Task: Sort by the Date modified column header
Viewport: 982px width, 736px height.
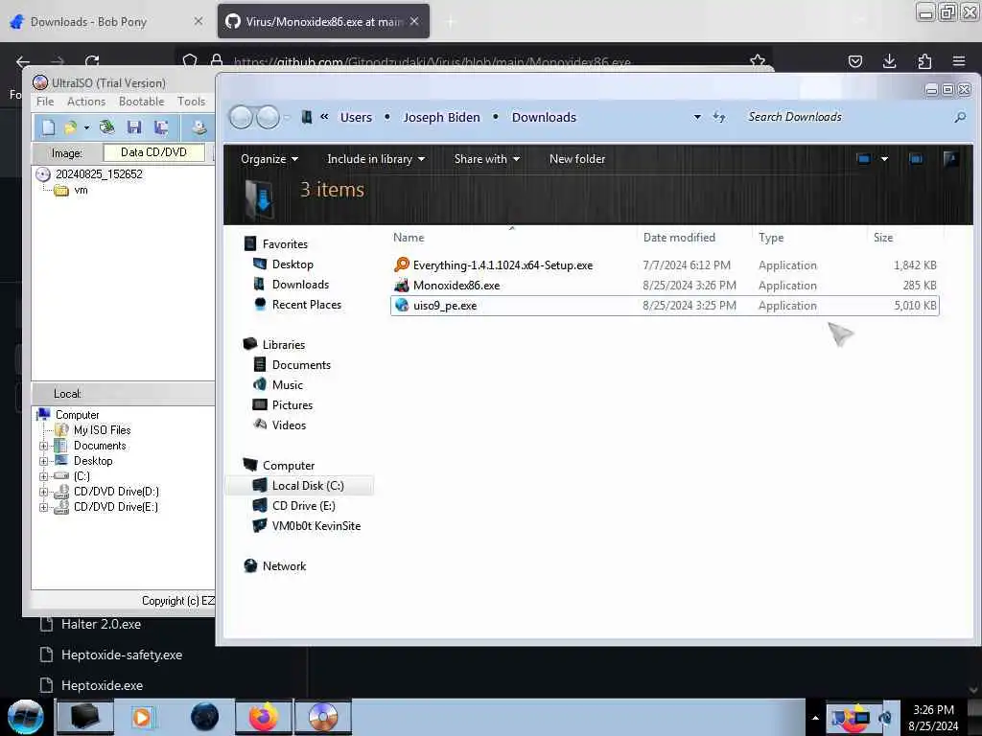Action: click(679, 238)
